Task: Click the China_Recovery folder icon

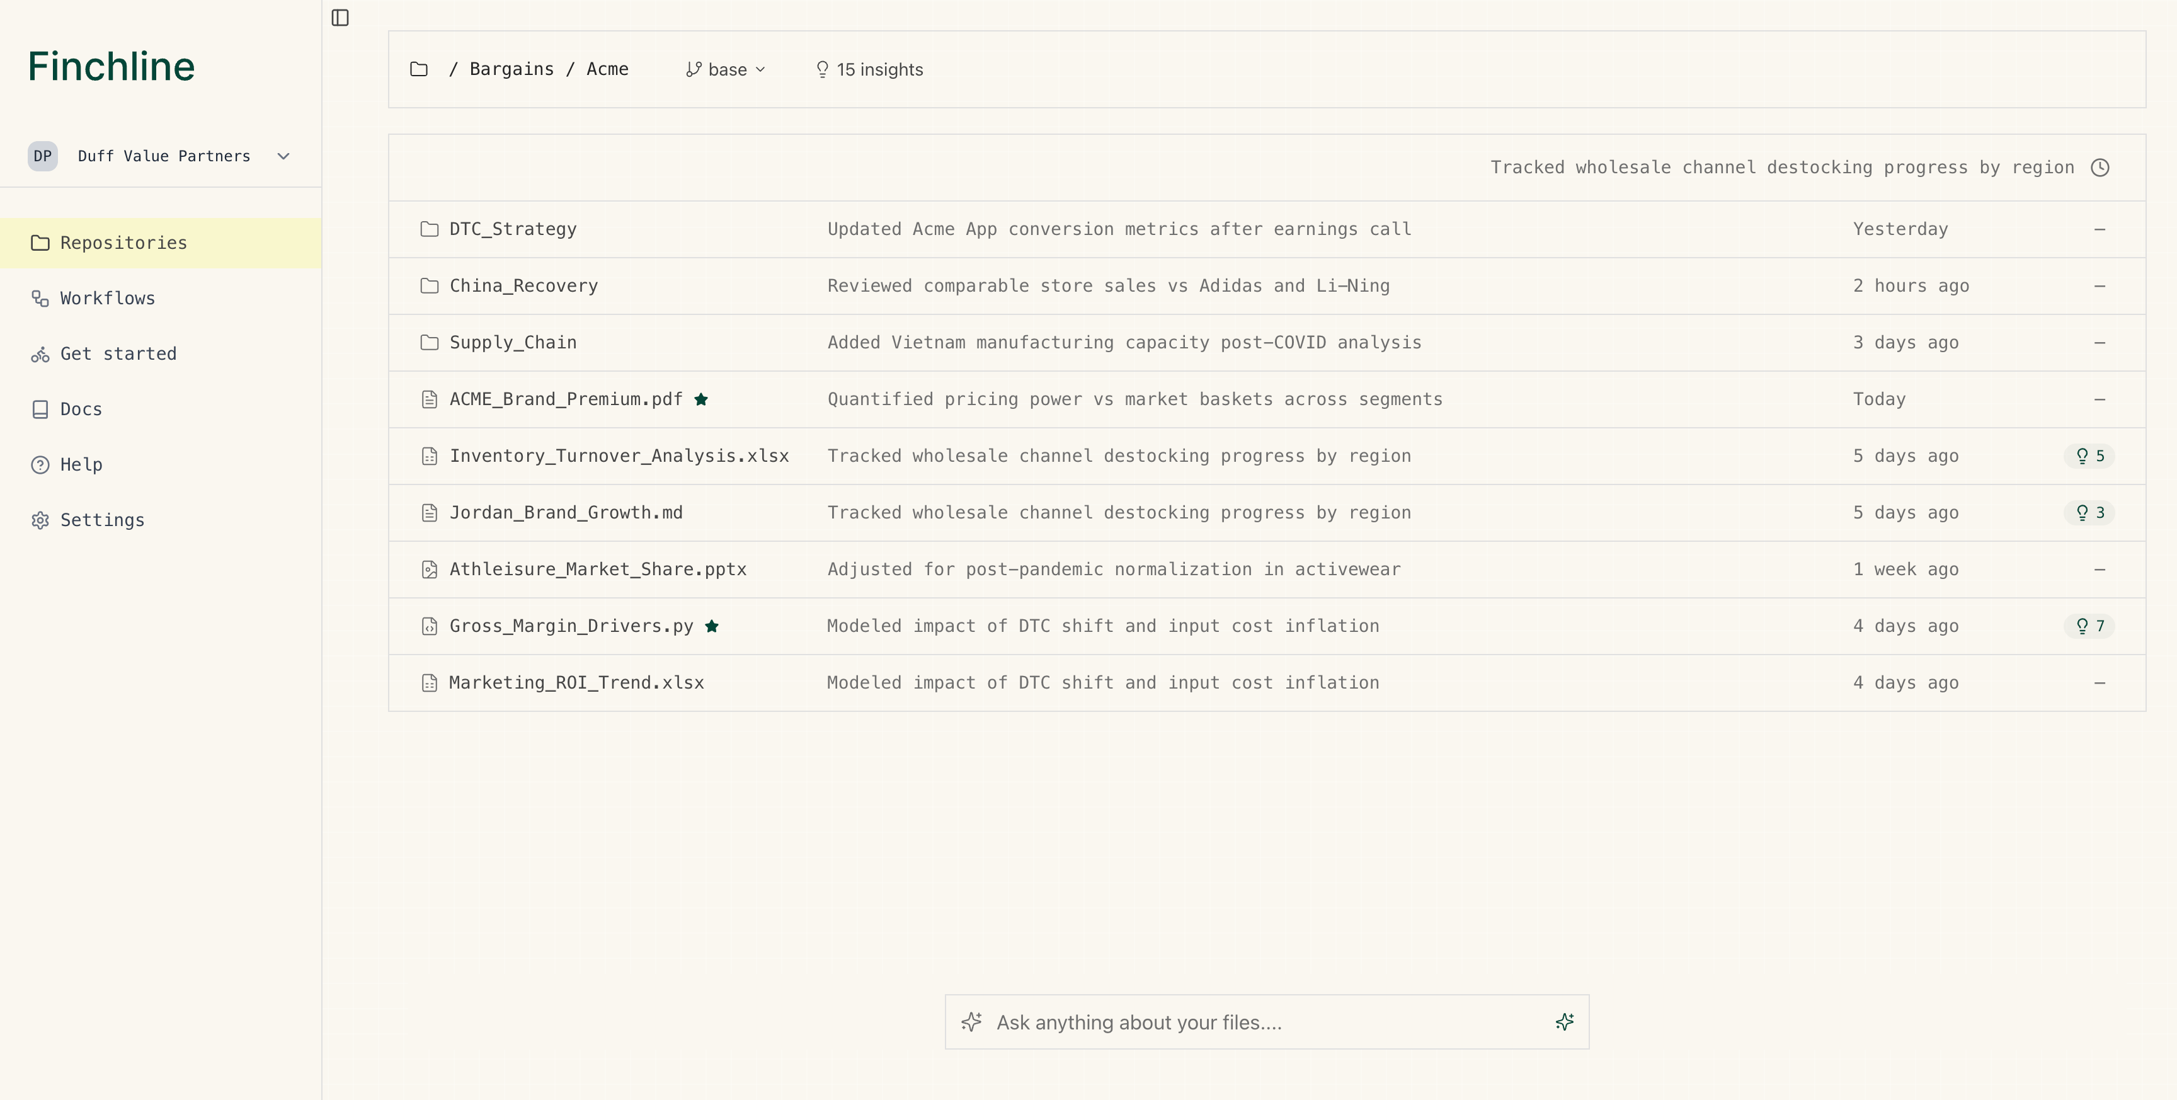Action: pos(430,286)
